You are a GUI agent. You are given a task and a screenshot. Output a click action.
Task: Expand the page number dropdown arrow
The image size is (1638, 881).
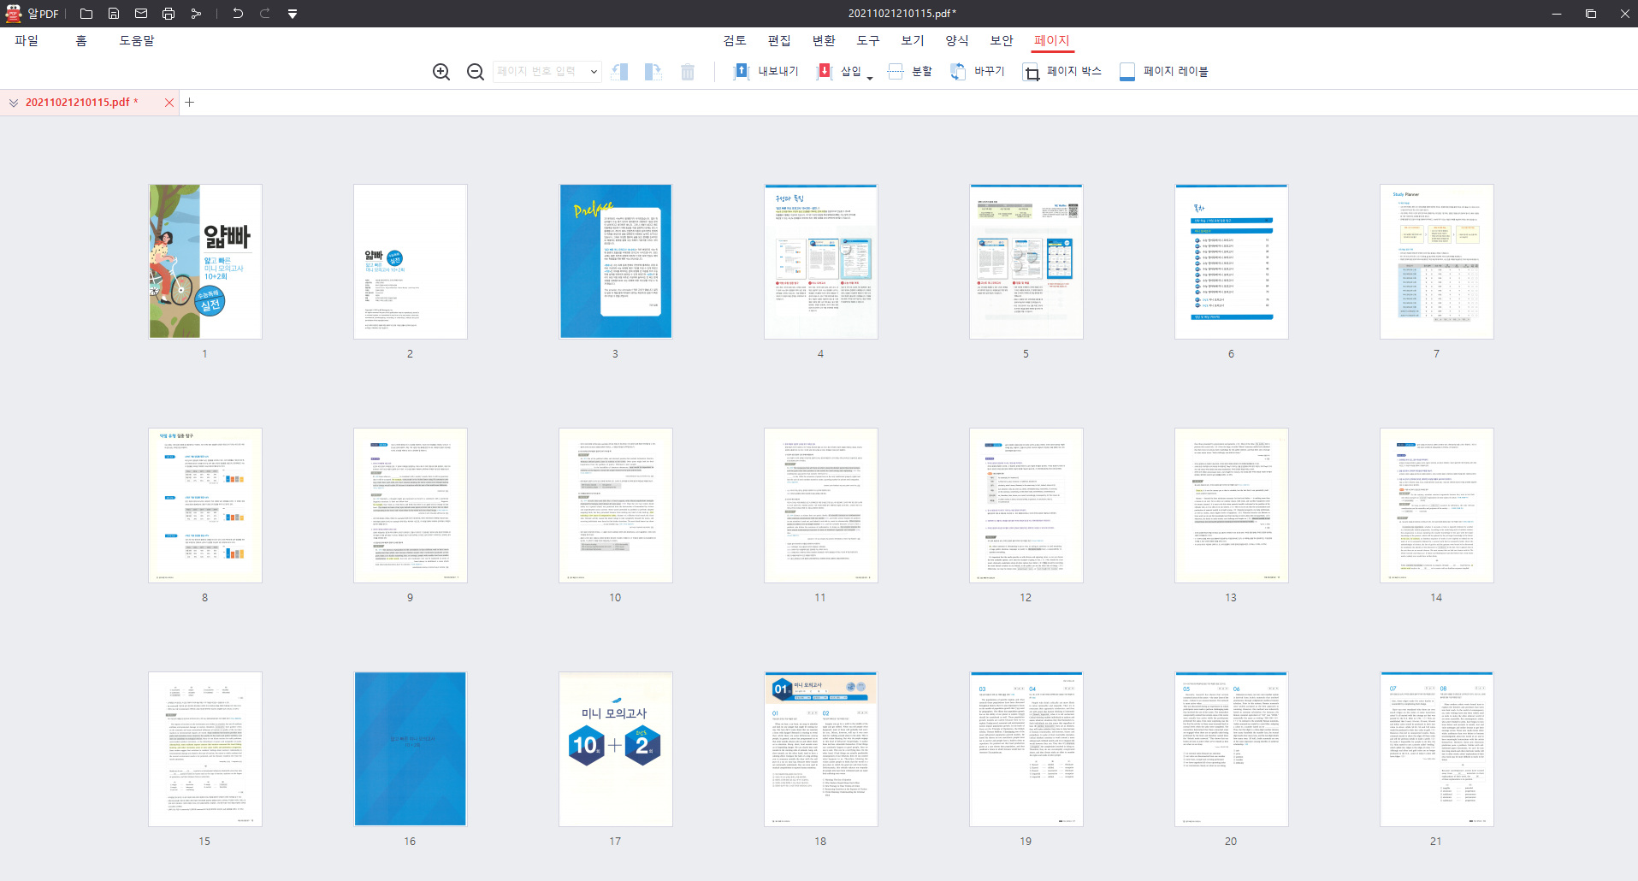coord(594,72)
